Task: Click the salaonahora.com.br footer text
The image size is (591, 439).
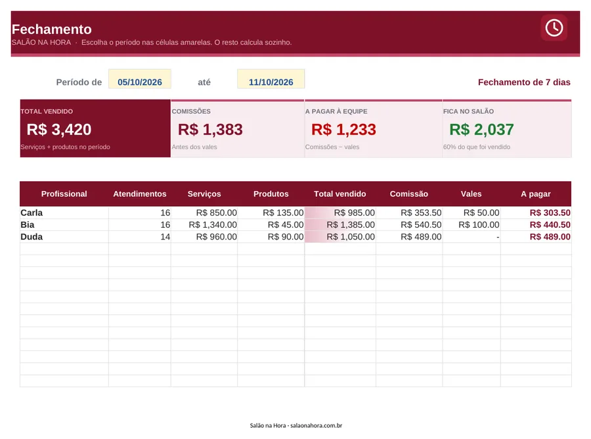Action: (317, 425)
